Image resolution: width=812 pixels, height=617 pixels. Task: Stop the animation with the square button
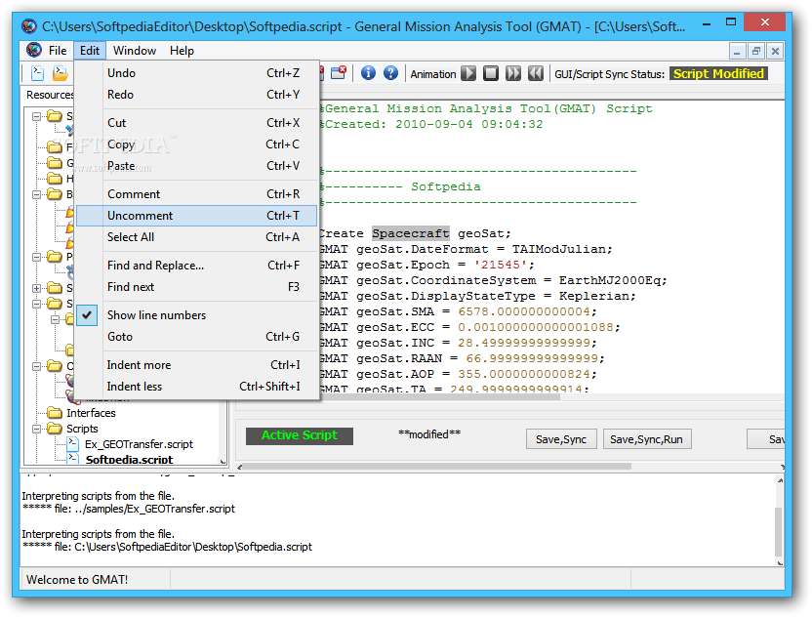(491, 73)
